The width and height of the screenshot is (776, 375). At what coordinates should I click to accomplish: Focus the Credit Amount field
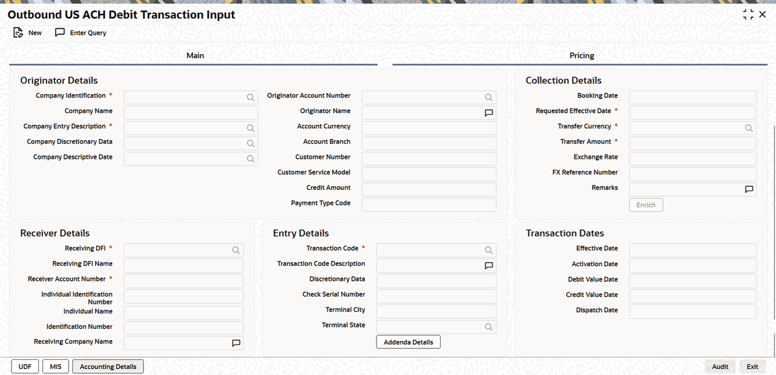(429, 189)
